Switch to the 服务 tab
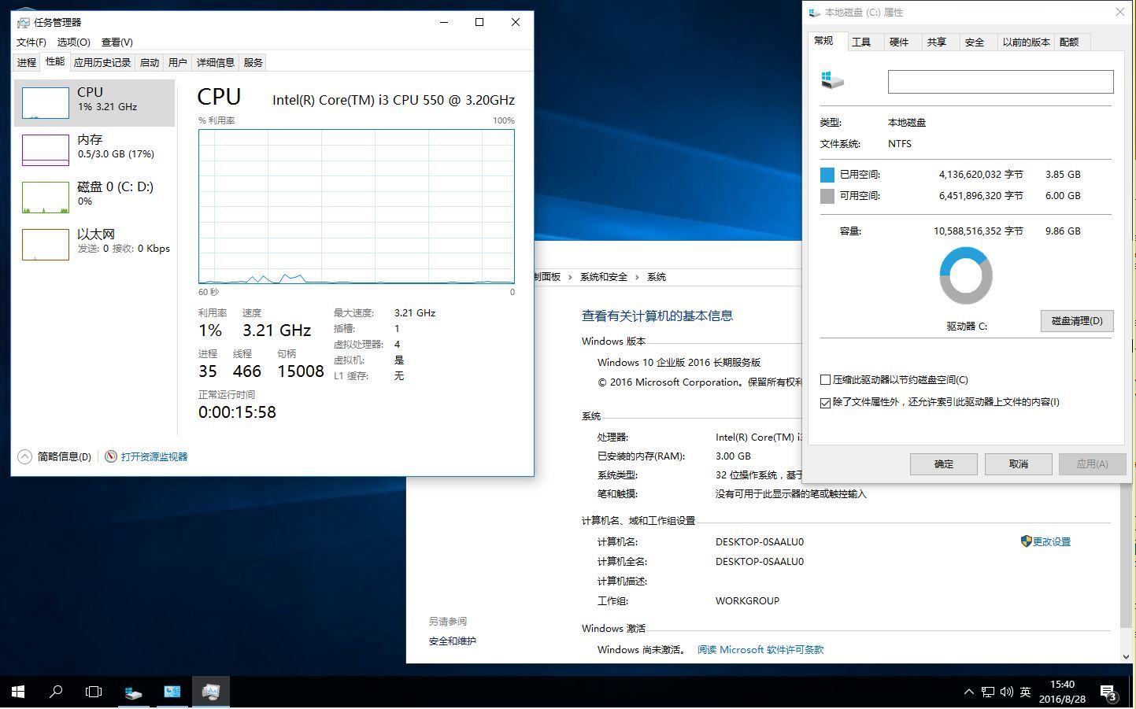 [x=253, y=63]
